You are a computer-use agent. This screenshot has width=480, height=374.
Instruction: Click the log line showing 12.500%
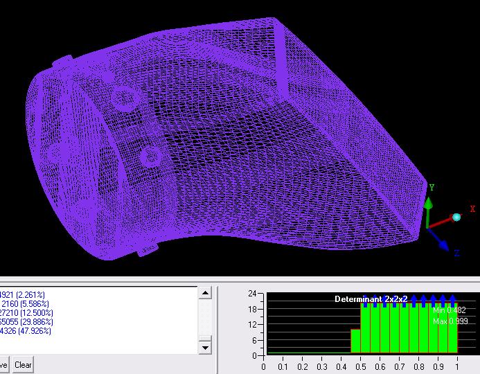(21, 313)
